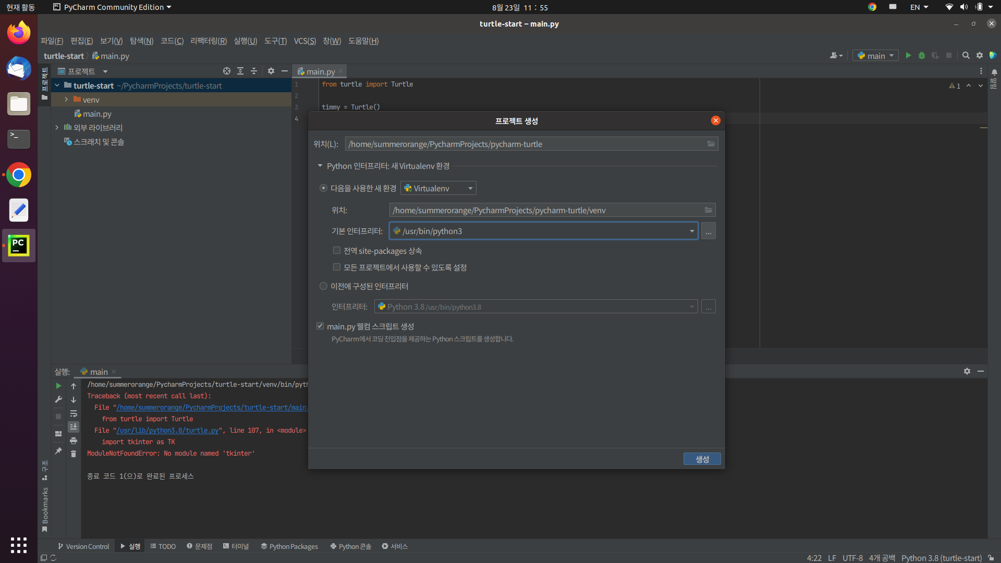Open the /usr/lib/python3.8/turtle.py traceback link
This screenshot has height=563, width=1001.
pyautogui.click(x=167, y=430)
